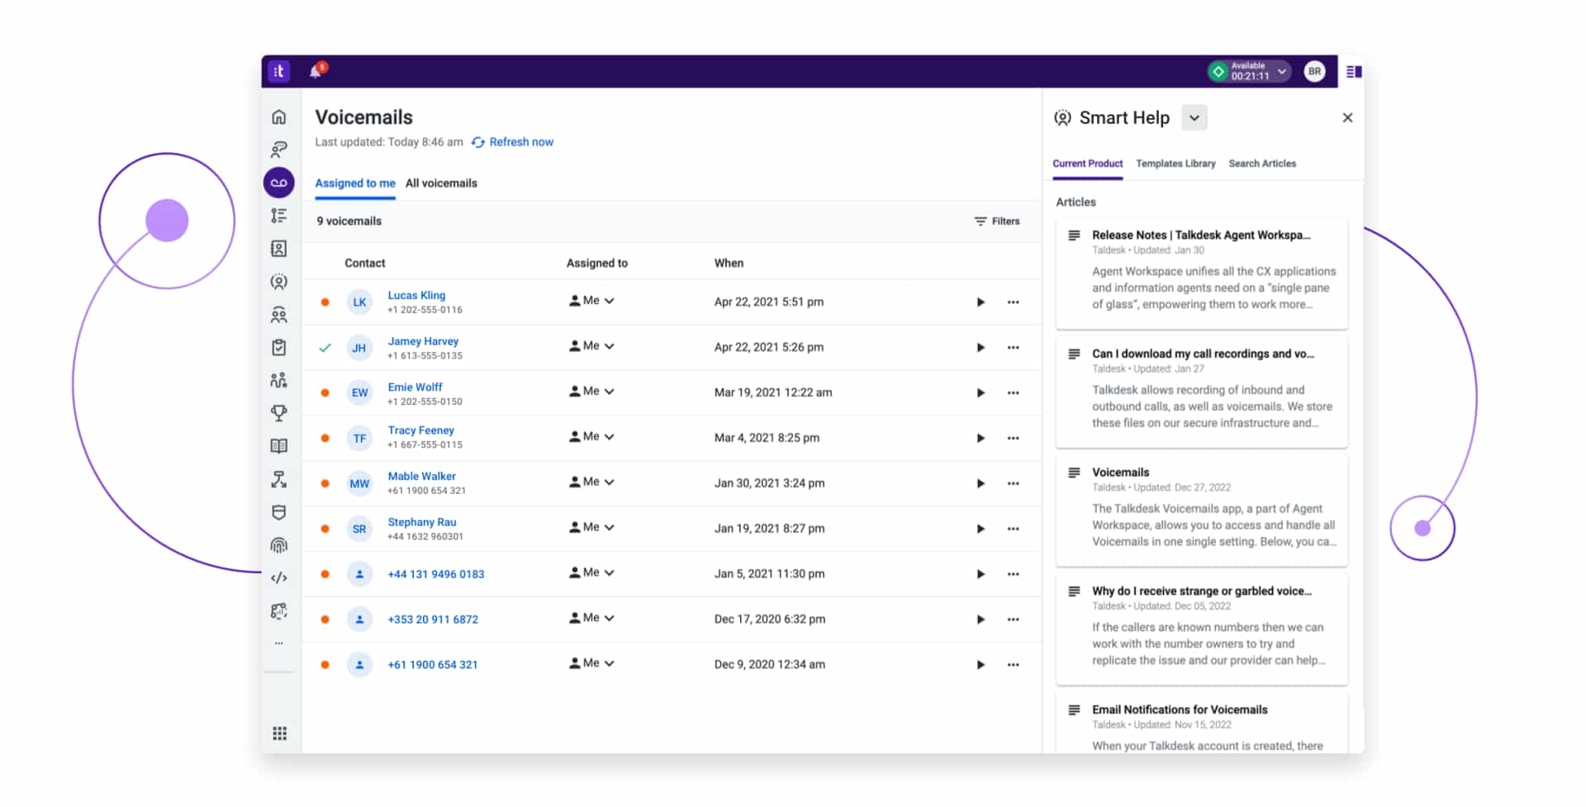The height and width of the screenshot is (807, 1586).
Task: Click the notifications bell icon
Action: [317, 71]
